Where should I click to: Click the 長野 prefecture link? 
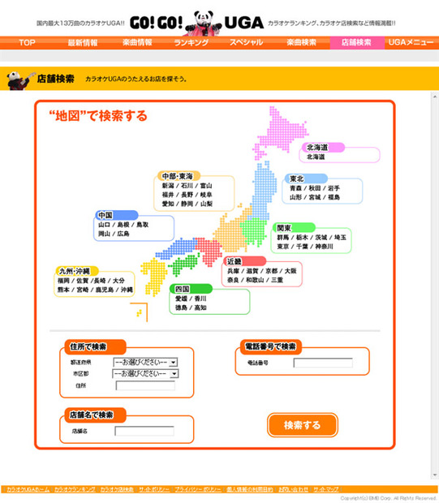187,195
